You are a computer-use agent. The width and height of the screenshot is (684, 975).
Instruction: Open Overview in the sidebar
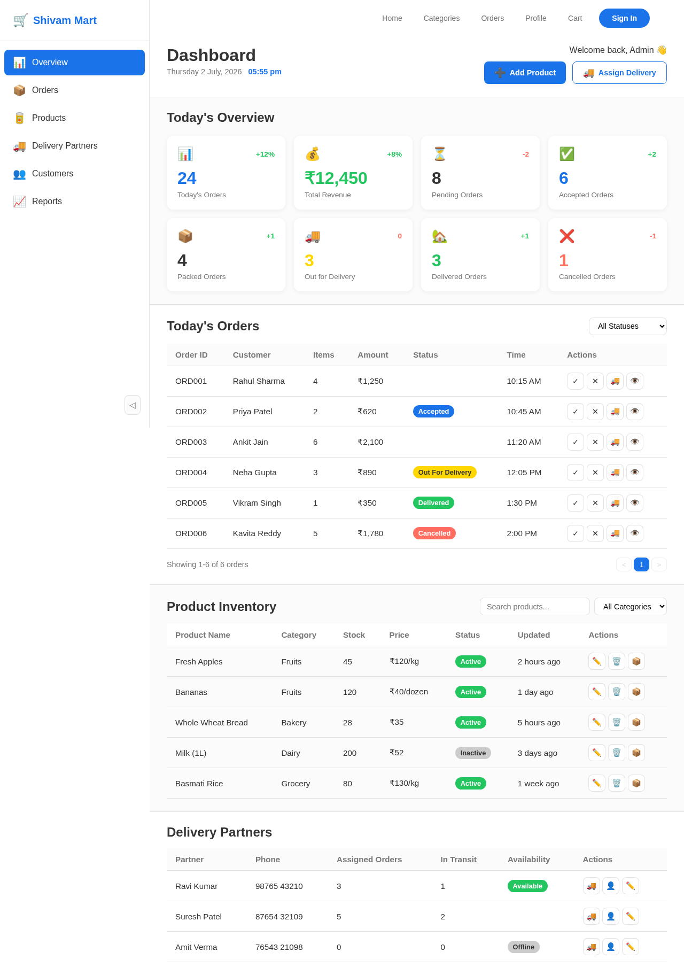[74, 63]
